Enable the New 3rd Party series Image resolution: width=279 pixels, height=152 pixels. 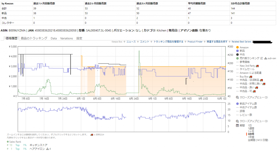[247, 66]
